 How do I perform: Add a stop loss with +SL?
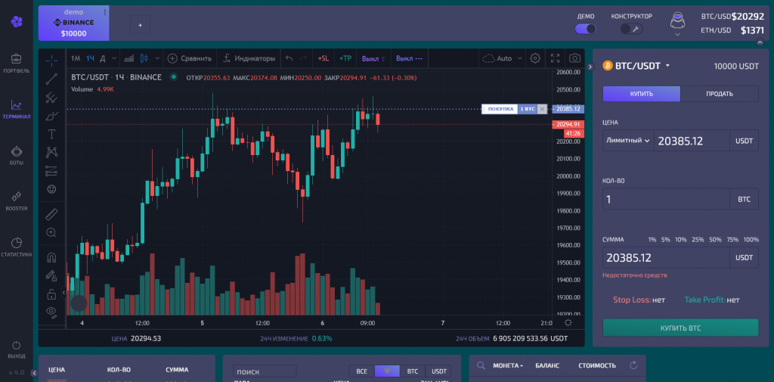point(324,58)
